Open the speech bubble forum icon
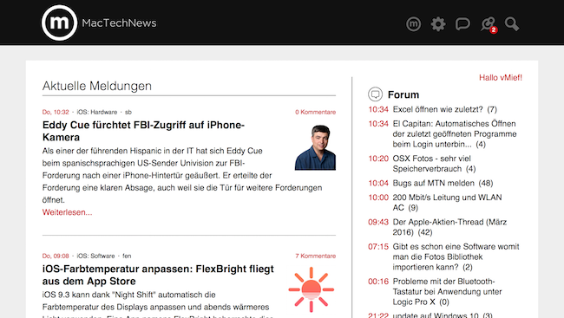This screenshot has width=564, height=318. (x=462, y=24)
